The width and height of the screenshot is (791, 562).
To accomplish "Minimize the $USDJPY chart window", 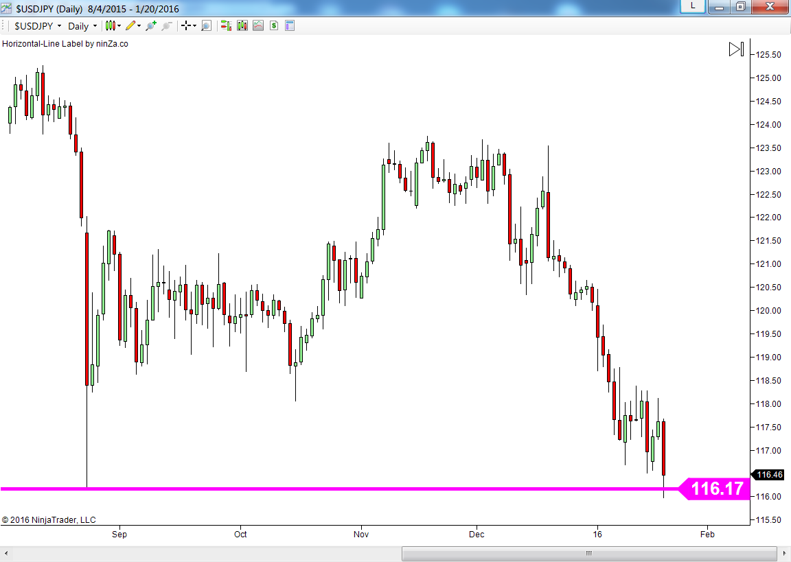I will 720,7.
